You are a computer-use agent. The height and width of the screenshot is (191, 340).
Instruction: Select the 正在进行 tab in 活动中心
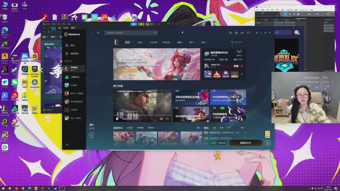point(130,128)
